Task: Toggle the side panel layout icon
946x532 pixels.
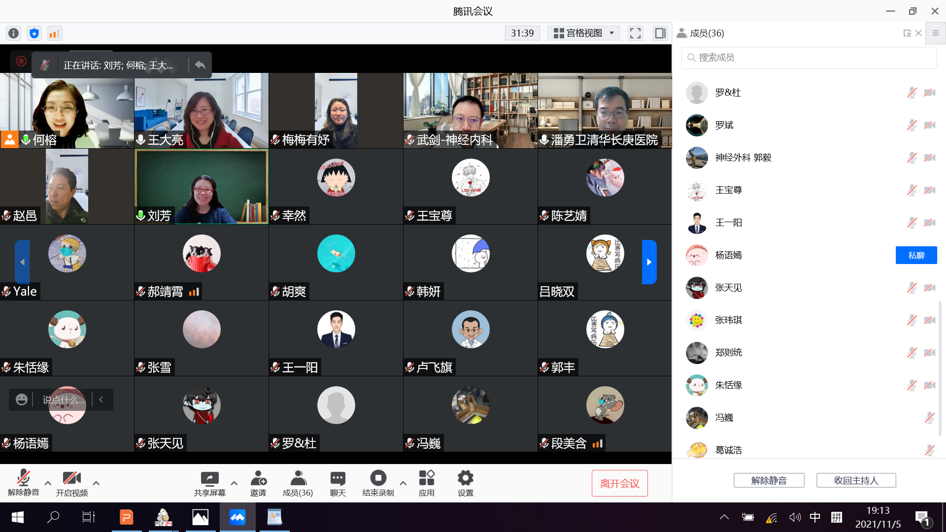Action: [660, 33]
